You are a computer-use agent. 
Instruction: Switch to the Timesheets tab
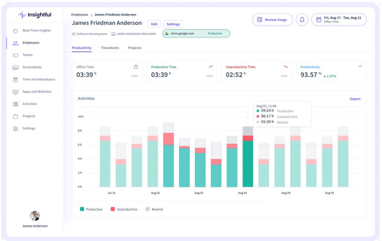[x=110, y=48]
